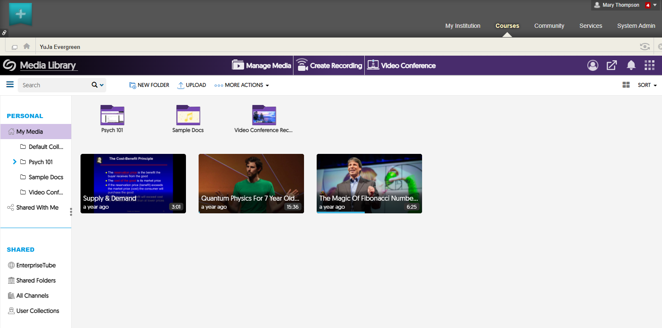Expand Psych 101 tree chevron

click(x=15, y=161)
